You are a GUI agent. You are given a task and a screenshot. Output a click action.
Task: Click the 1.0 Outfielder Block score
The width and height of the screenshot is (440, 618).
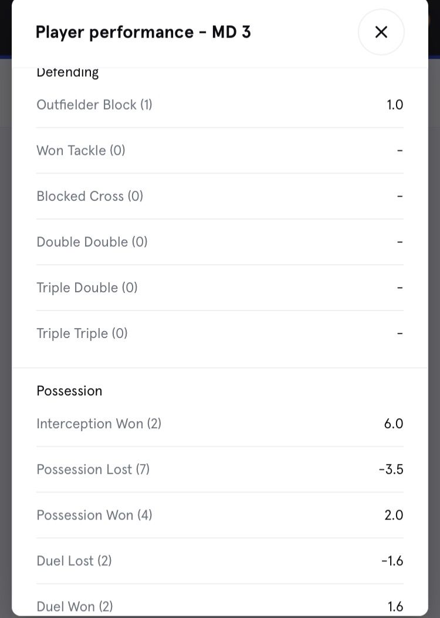point(395,105)
